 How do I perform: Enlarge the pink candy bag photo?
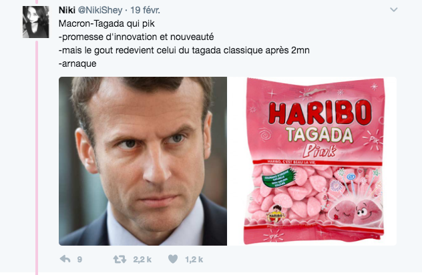click(x=313, y=161)
